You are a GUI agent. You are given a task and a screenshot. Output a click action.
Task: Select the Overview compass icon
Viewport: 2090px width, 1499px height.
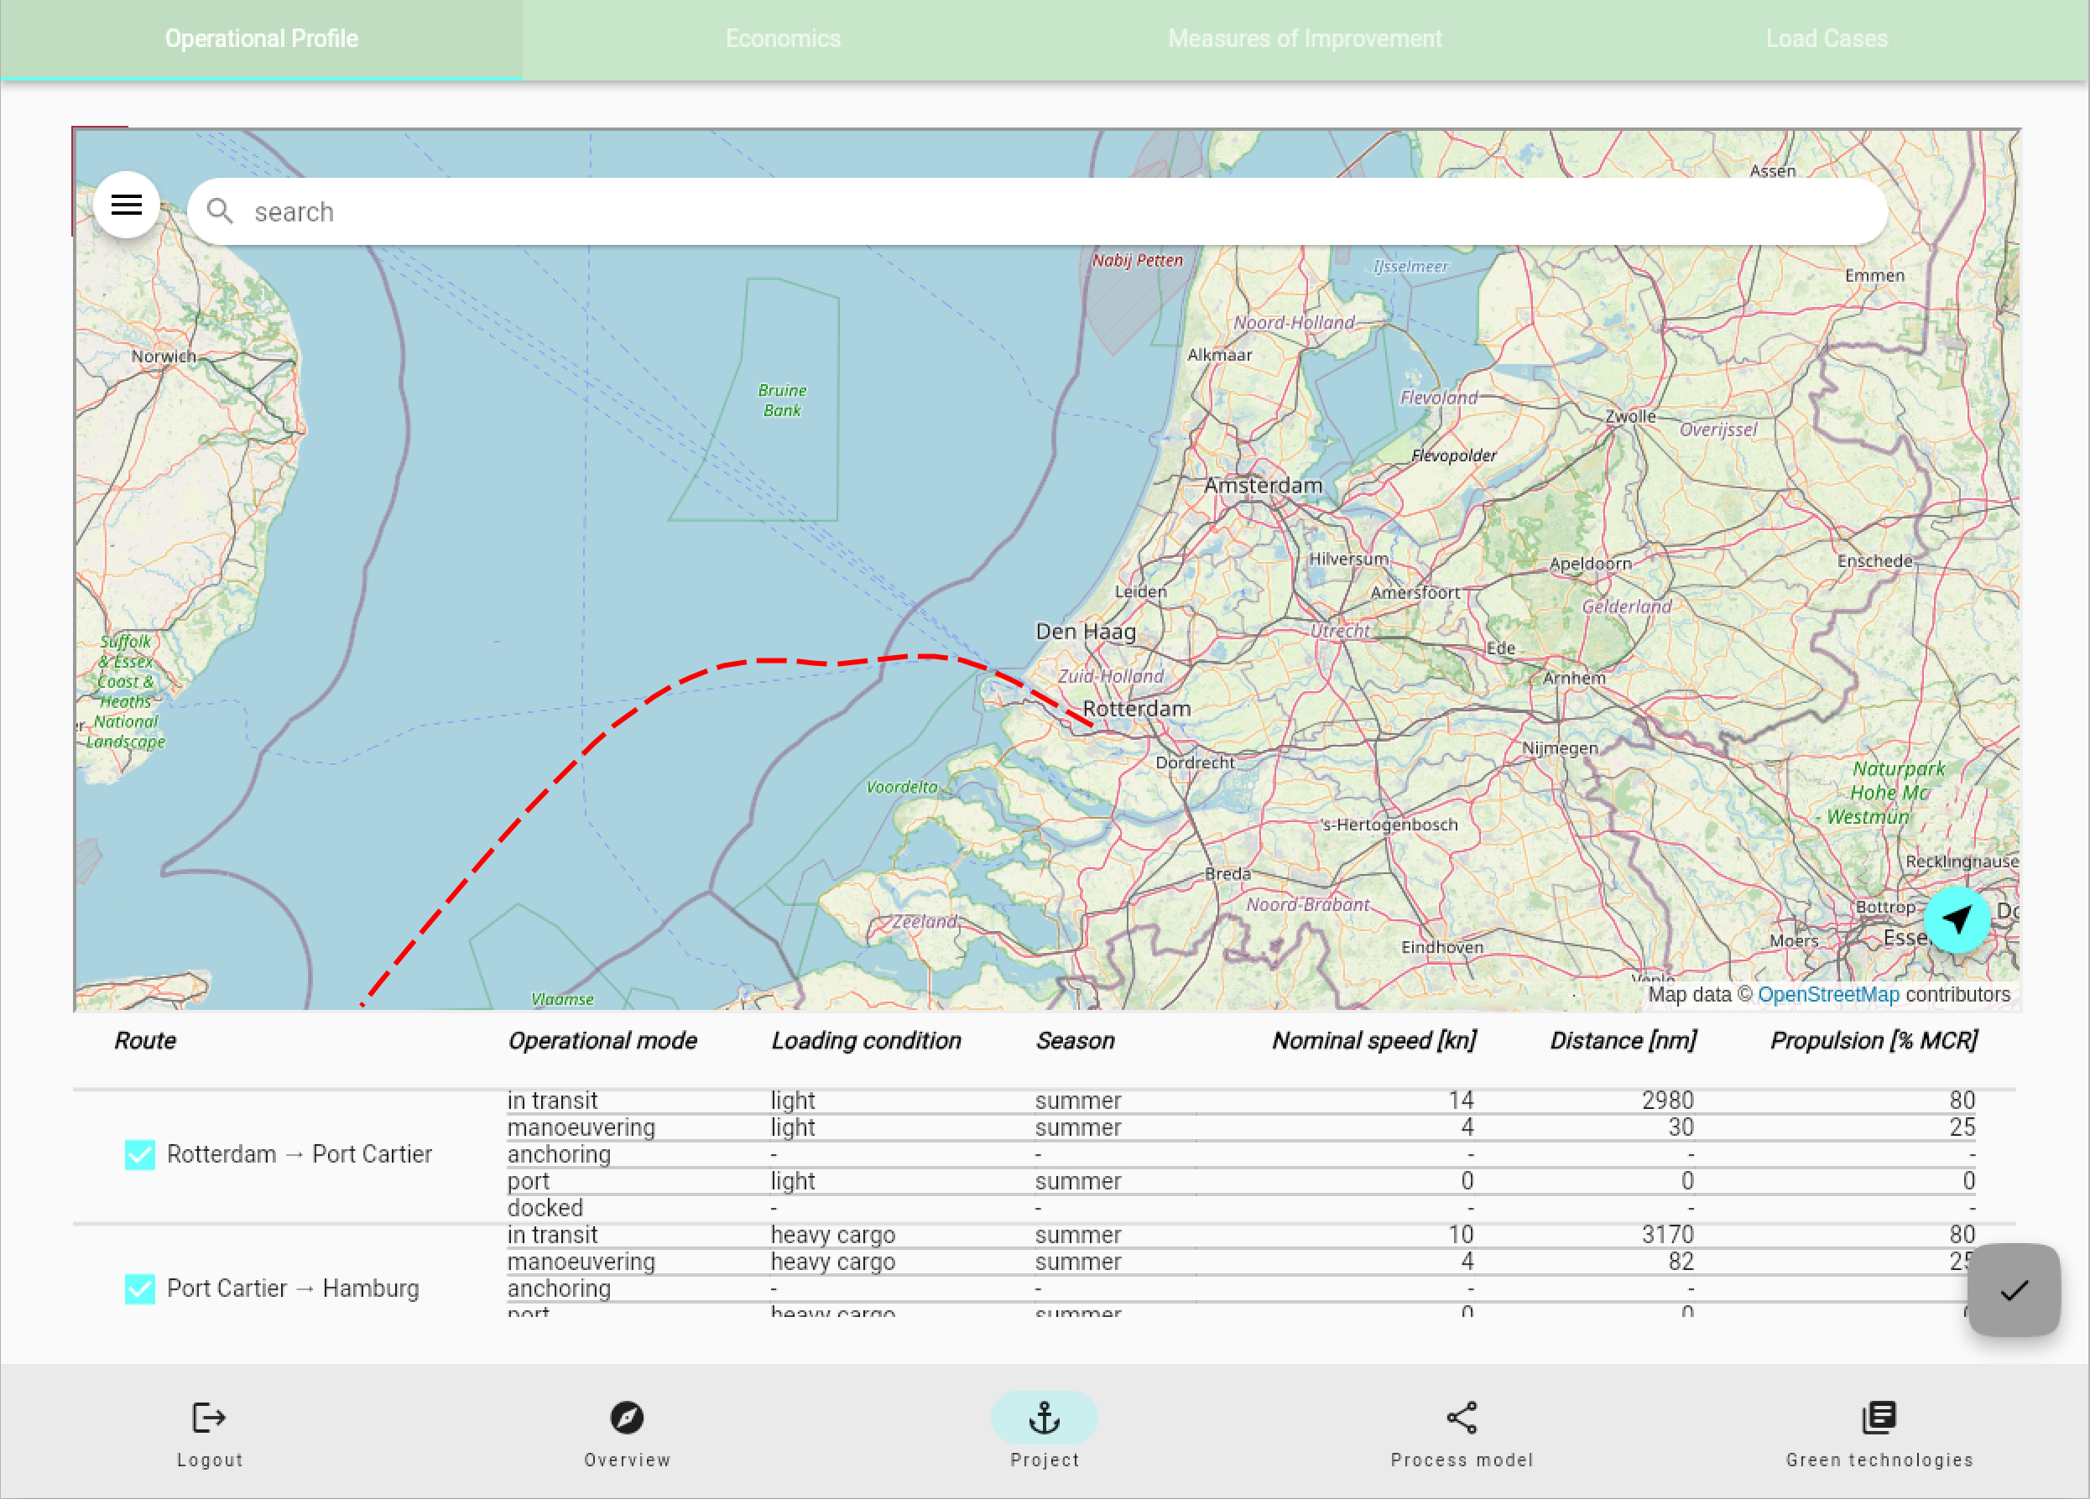tap(627, 1418)
